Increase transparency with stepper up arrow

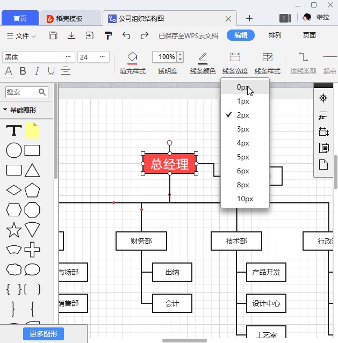180,55
